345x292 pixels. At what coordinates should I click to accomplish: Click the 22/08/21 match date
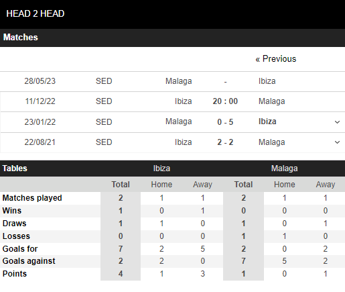point(40,142)
